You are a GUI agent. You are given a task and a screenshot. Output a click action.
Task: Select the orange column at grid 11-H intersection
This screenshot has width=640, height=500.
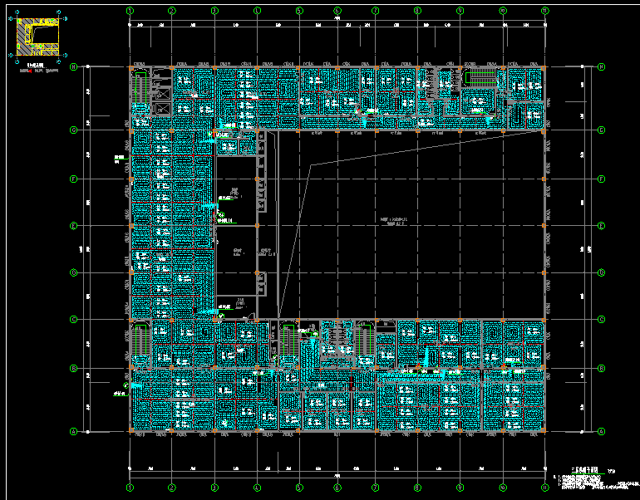(544, 66)
